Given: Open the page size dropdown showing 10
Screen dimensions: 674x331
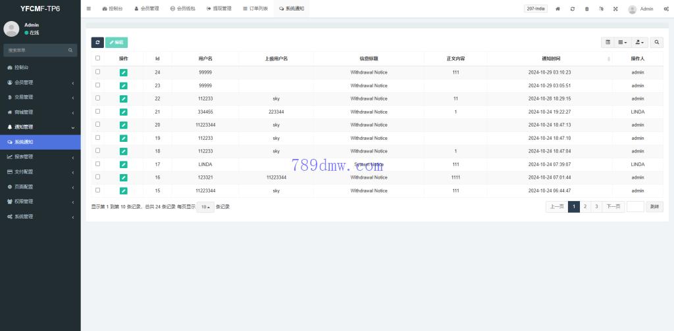Looking at the screenshot, I should (x=205, y=207).
